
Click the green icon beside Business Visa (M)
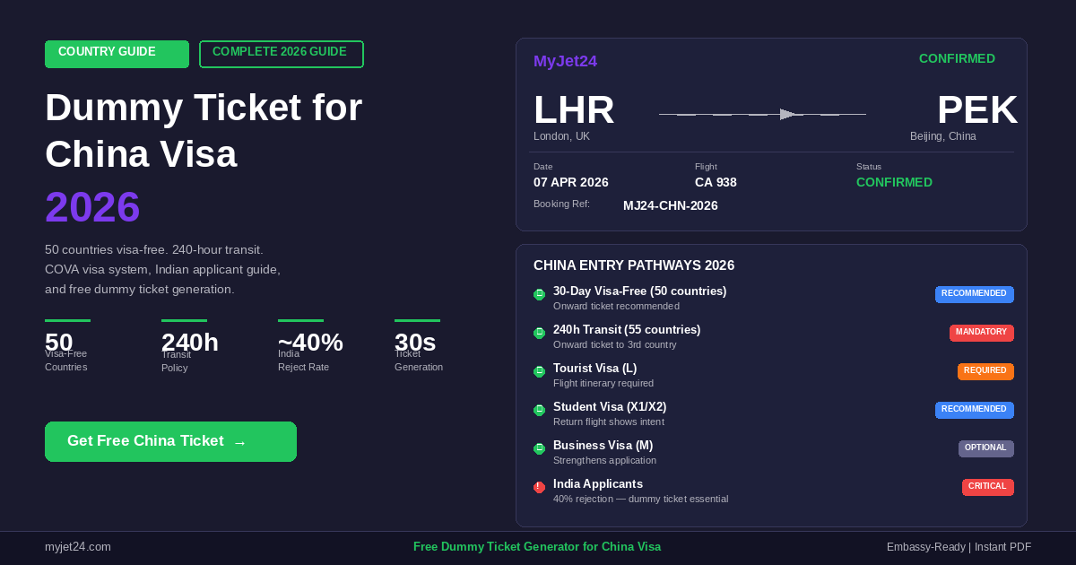coord(539,448)
